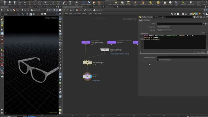Open the Labs menu in network editor

pyautogui.click(x=95, y=14)
